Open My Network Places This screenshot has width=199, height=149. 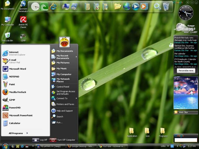[64, 80]
